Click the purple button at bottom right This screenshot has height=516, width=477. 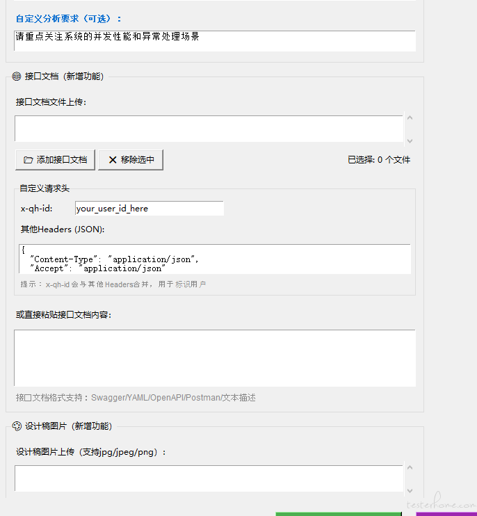click(x=446, y=514)
